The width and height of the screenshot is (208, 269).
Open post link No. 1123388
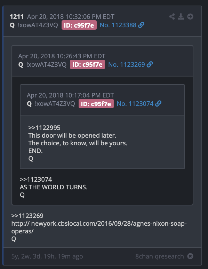tap(118, 25)
